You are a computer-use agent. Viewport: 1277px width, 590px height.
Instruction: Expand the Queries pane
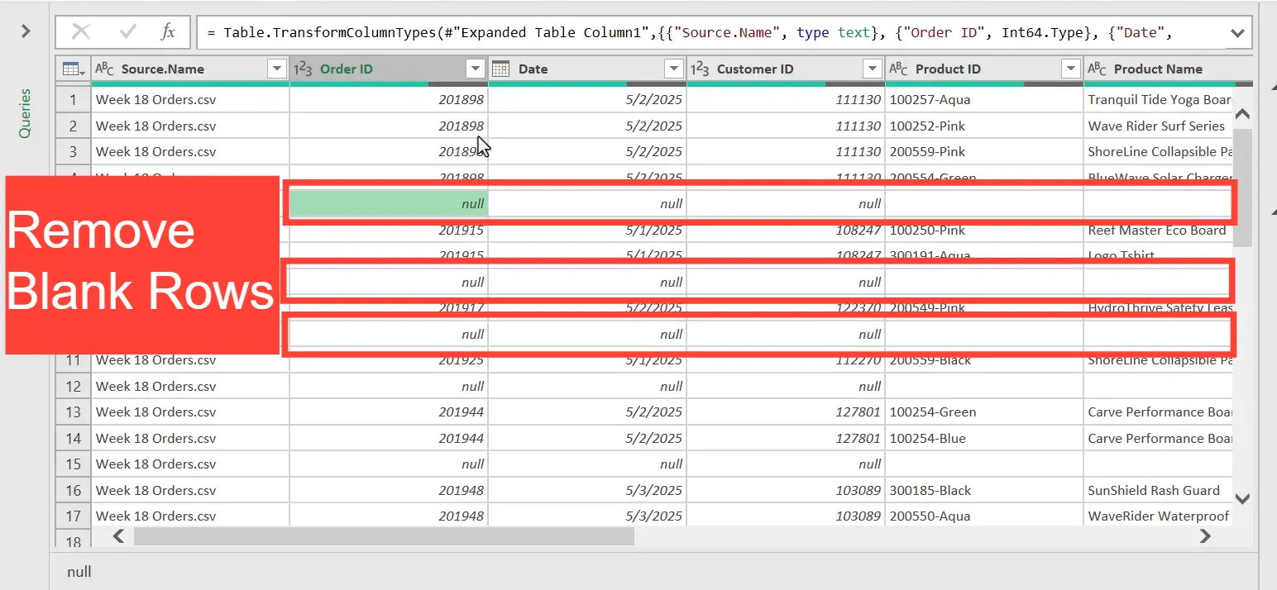[26, 31]
